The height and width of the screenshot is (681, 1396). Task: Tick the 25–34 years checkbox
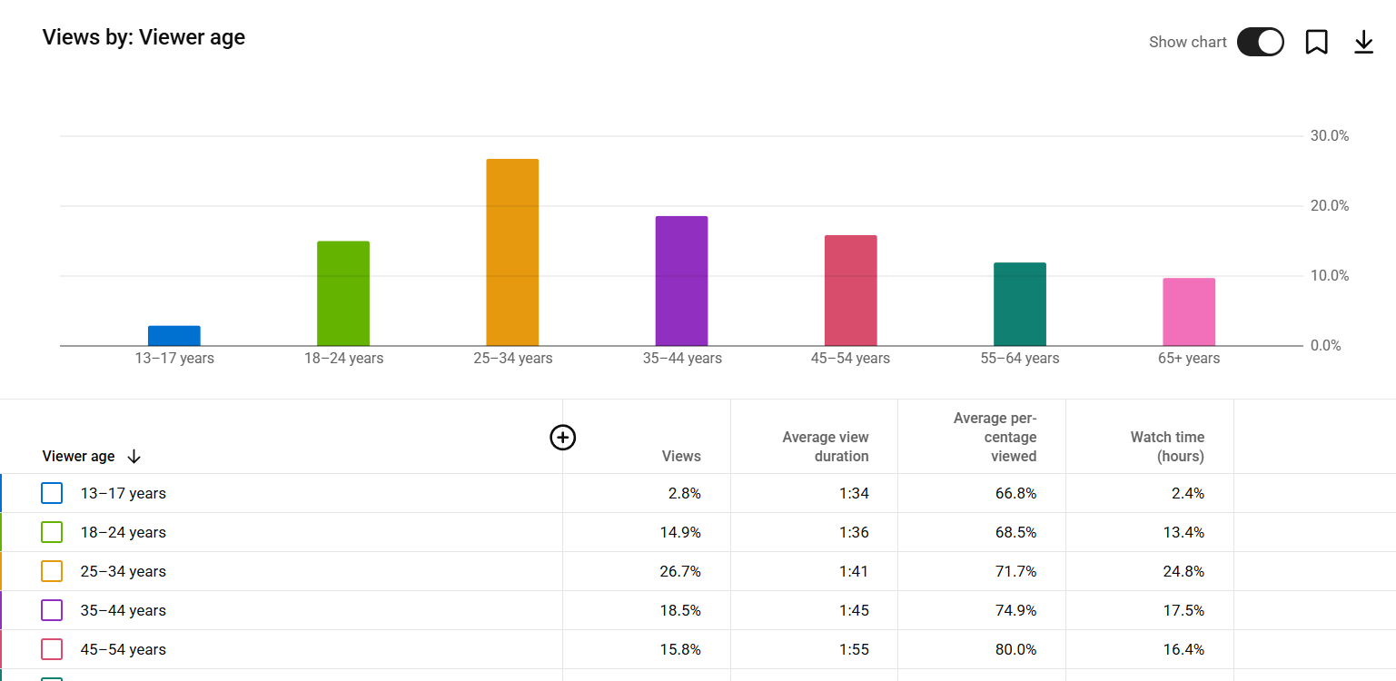click(x=52, y=571)
